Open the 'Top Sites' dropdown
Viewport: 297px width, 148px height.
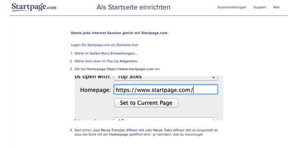coord(163,77)
